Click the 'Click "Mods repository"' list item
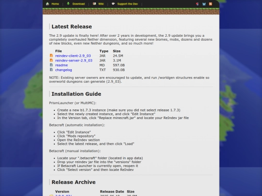 [76, 136]
